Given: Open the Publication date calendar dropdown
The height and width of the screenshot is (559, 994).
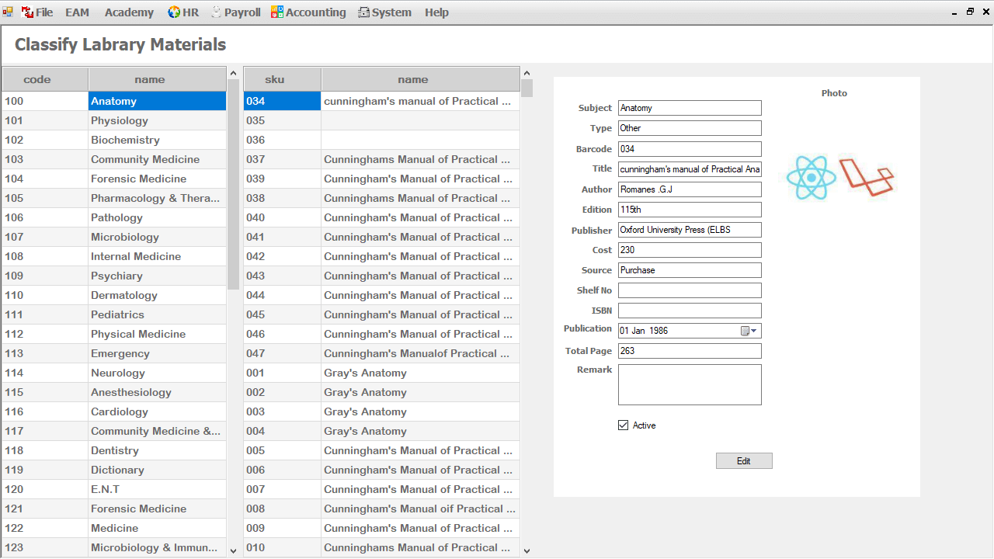Looking at the screenshot, I should click(x=749, y=331).
